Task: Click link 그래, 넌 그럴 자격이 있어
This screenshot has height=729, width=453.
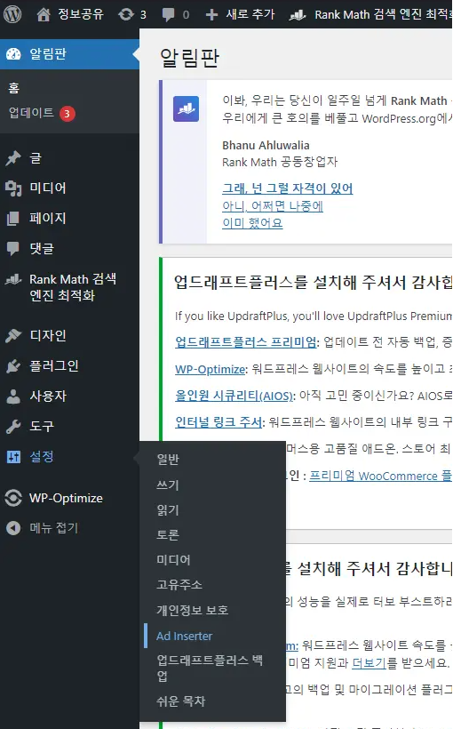Action: 288,188
